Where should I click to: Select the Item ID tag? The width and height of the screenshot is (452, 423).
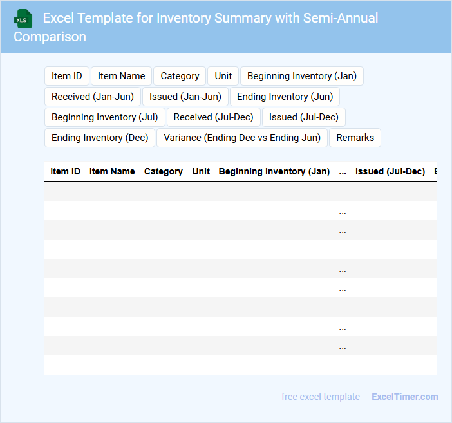point(67,76)
